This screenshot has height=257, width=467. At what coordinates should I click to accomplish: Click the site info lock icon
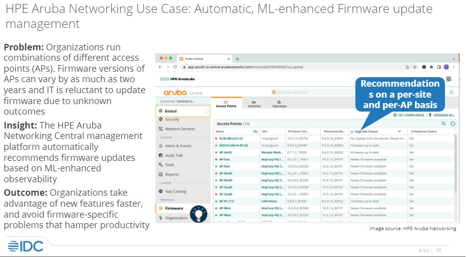tap(184, 67)
